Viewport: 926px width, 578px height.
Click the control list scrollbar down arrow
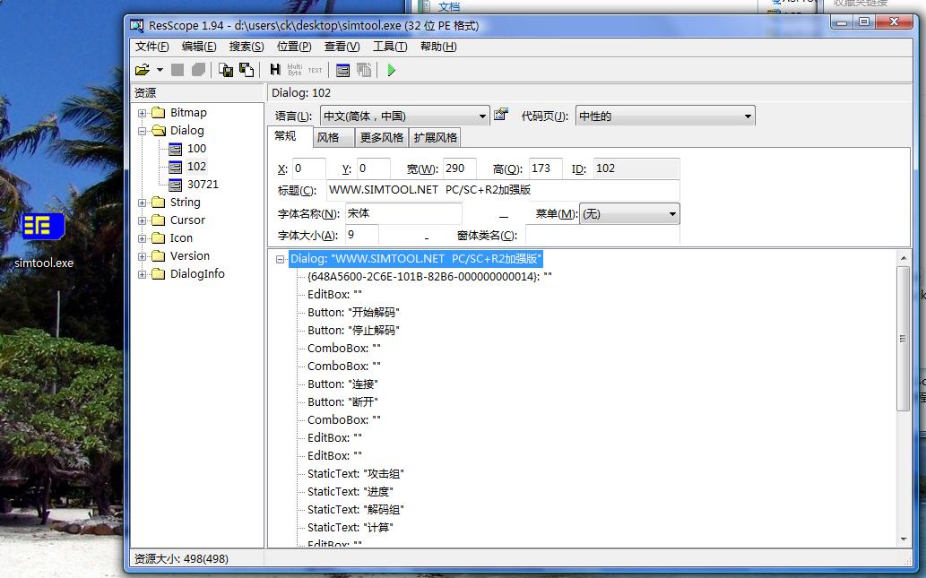tap(903, 539)
